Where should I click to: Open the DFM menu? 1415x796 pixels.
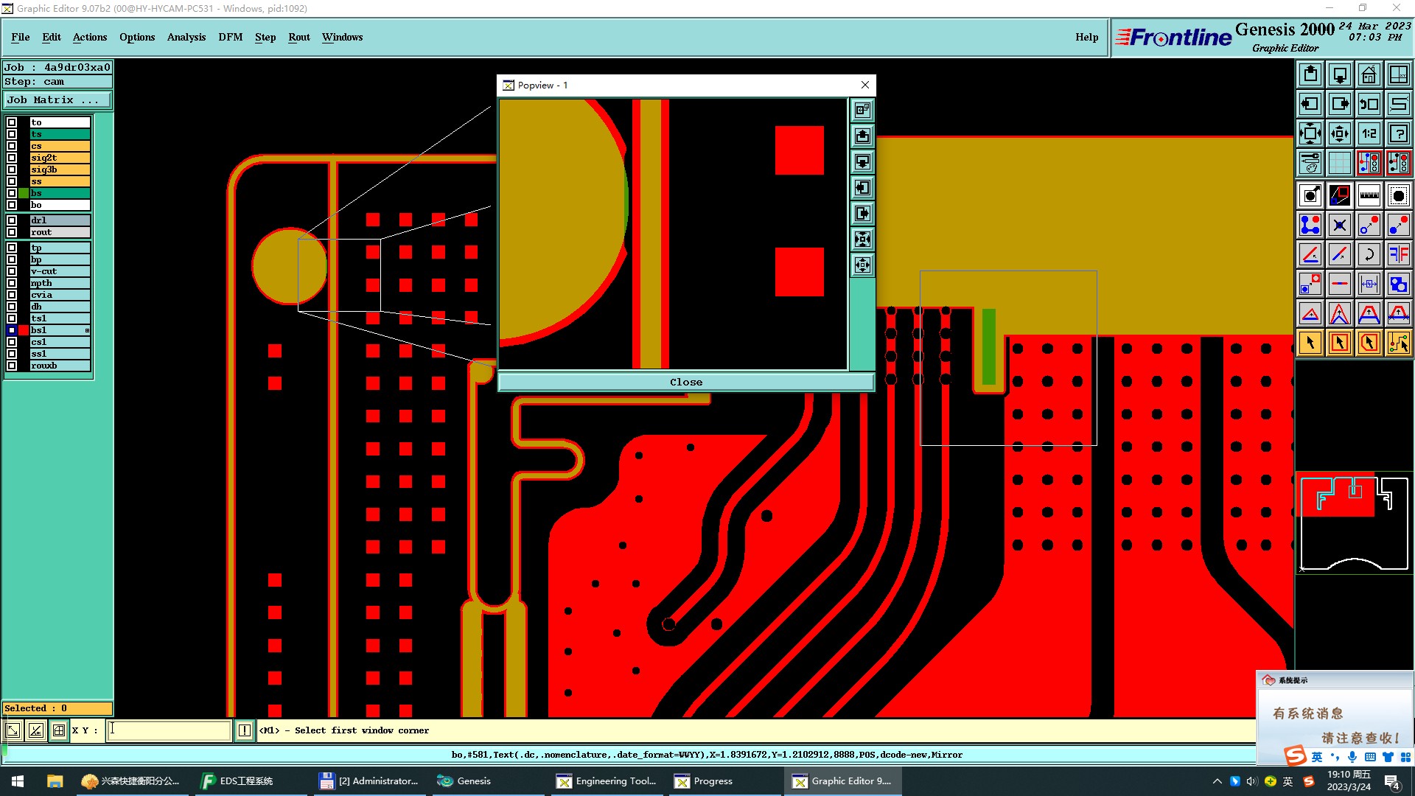point(230,37)
